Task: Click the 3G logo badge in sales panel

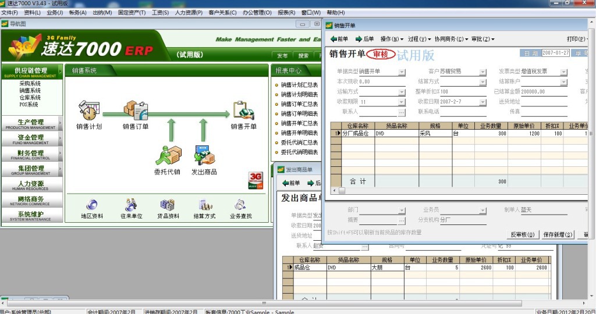Action: click(256, 180)
